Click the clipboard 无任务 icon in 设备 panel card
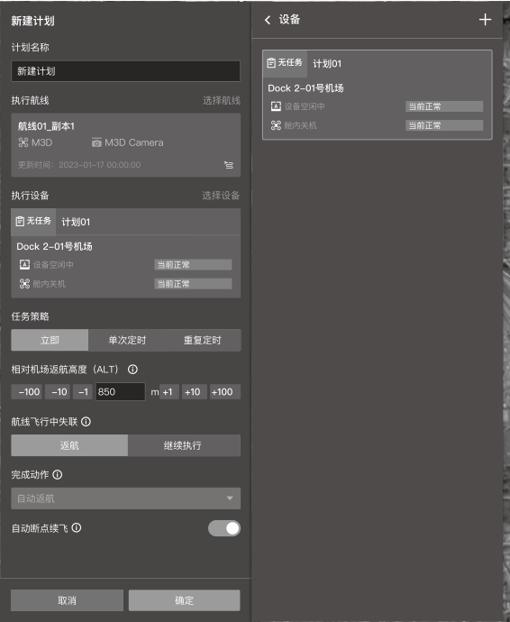The width and height of the screenshot is (510, 622). [x=271, y=63]
